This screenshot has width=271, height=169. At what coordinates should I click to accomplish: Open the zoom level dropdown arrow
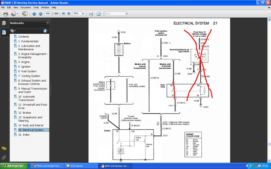(x=83, y=14)
